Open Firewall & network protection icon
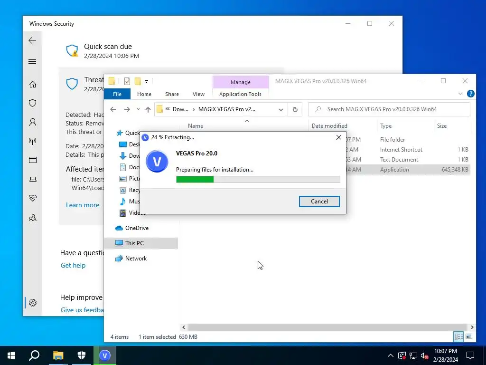The width and height of the screenshot is (486, 365). 33,141
